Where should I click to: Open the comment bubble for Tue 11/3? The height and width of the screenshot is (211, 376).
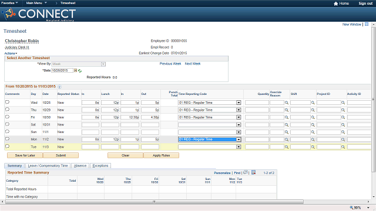(x=7, y=147)
